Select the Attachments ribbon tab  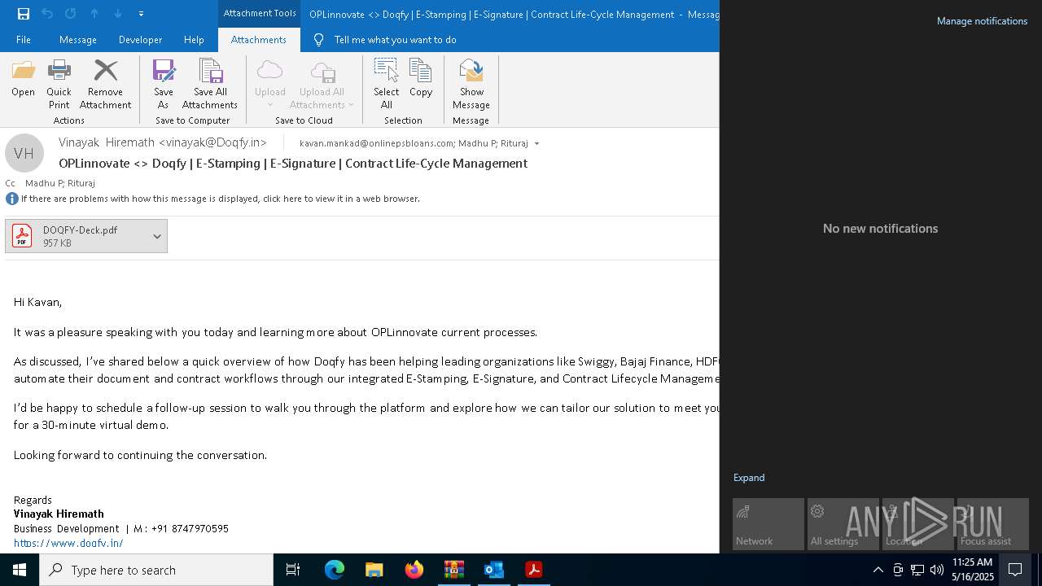click(x=259, y=40)
